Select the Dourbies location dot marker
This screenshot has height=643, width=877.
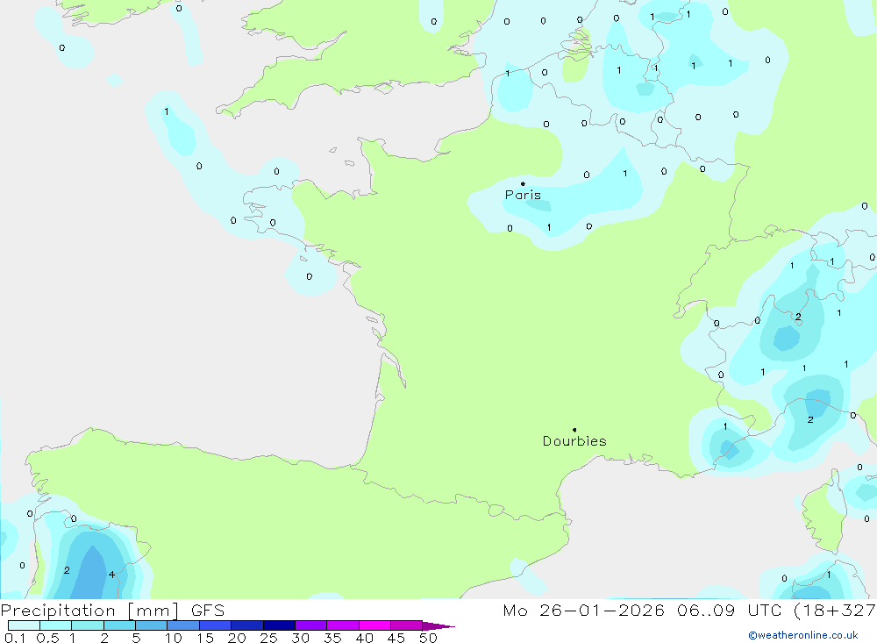574,430
